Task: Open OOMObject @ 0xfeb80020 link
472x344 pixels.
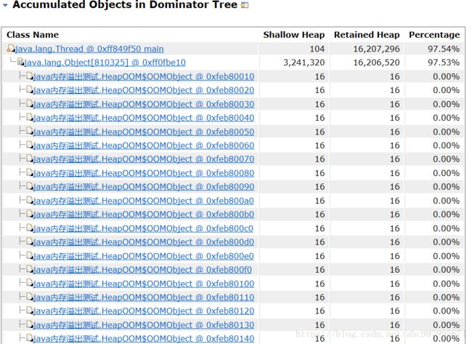Action: pos(144,90)
